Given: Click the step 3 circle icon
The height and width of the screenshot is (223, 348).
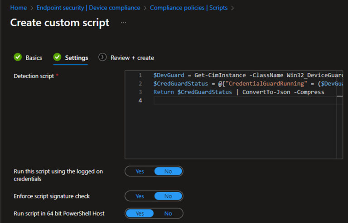Looking at the screenshot, I should pos(102,57).
